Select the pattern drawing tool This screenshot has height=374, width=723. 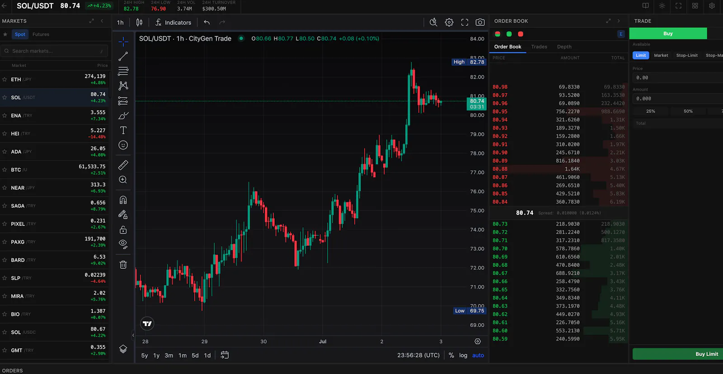tap(123, 86)
